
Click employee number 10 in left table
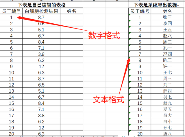click(11, 72)
